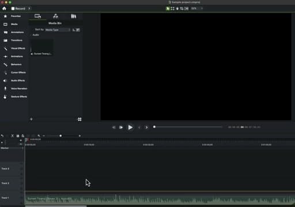Viewport: 295px width, 207px height.
Task: Toggle descending sort order icon
Action: coord(78,30)
